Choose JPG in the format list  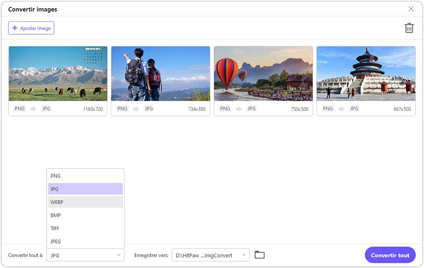pyautogui.click(x=85, y=189)
